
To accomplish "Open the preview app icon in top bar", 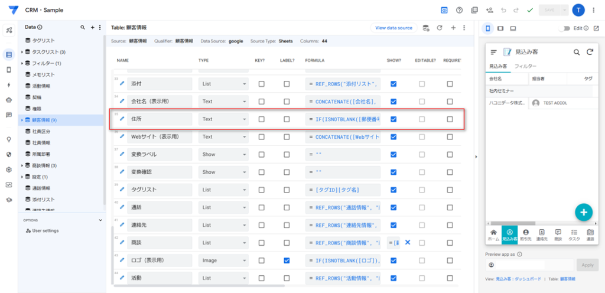I will pyautogui.click(x=444, y=11).
